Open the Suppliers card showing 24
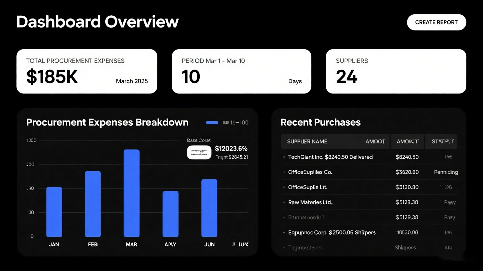The image size is (483, 271). [x=396, y=71]
